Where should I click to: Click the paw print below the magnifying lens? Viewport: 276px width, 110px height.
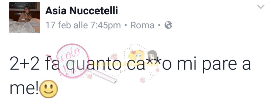click(89, 76)
